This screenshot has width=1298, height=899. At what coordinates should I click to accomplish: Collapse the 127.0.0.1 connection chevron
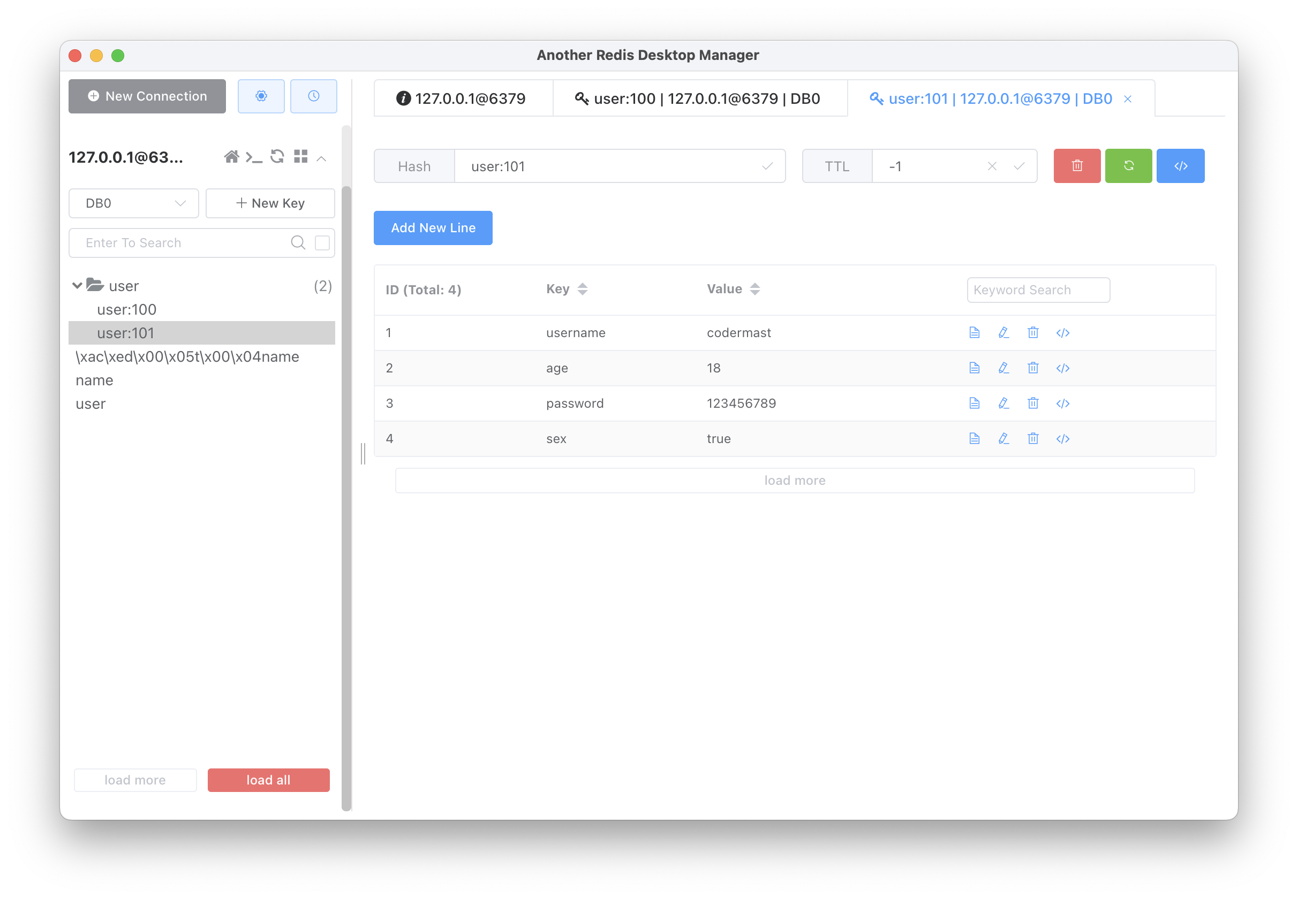(x=321, y=158)
